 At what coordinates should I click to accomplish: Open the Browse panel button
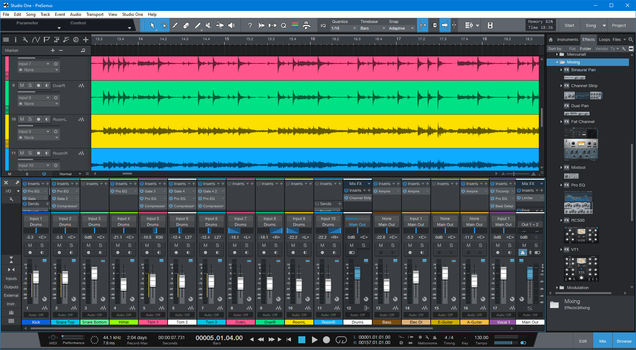click(624, 341)
